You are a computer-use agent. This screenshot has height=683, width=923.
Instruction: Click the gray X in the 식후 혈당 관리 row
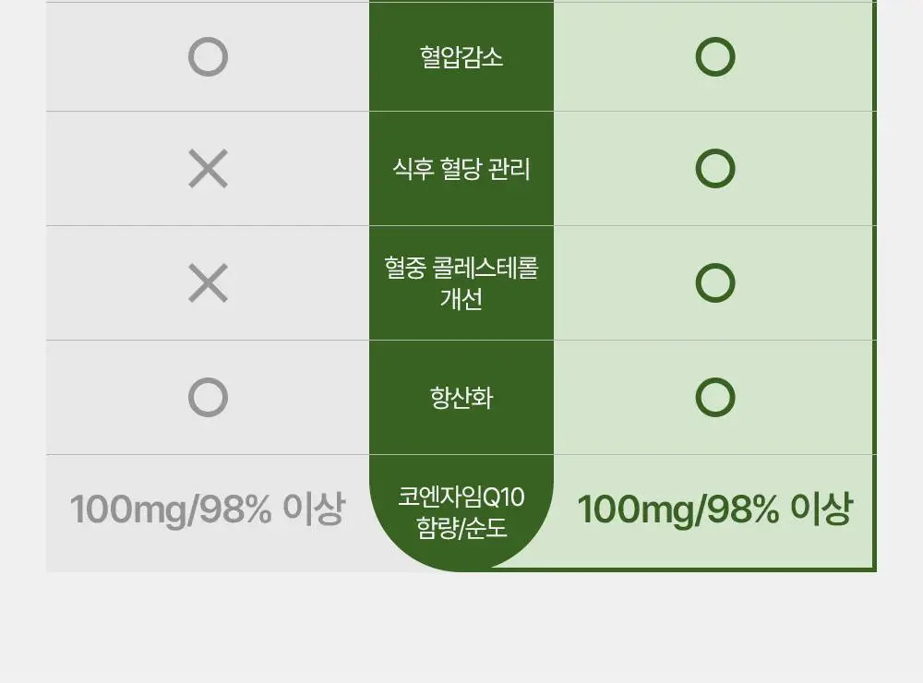(x=208, y=169)
